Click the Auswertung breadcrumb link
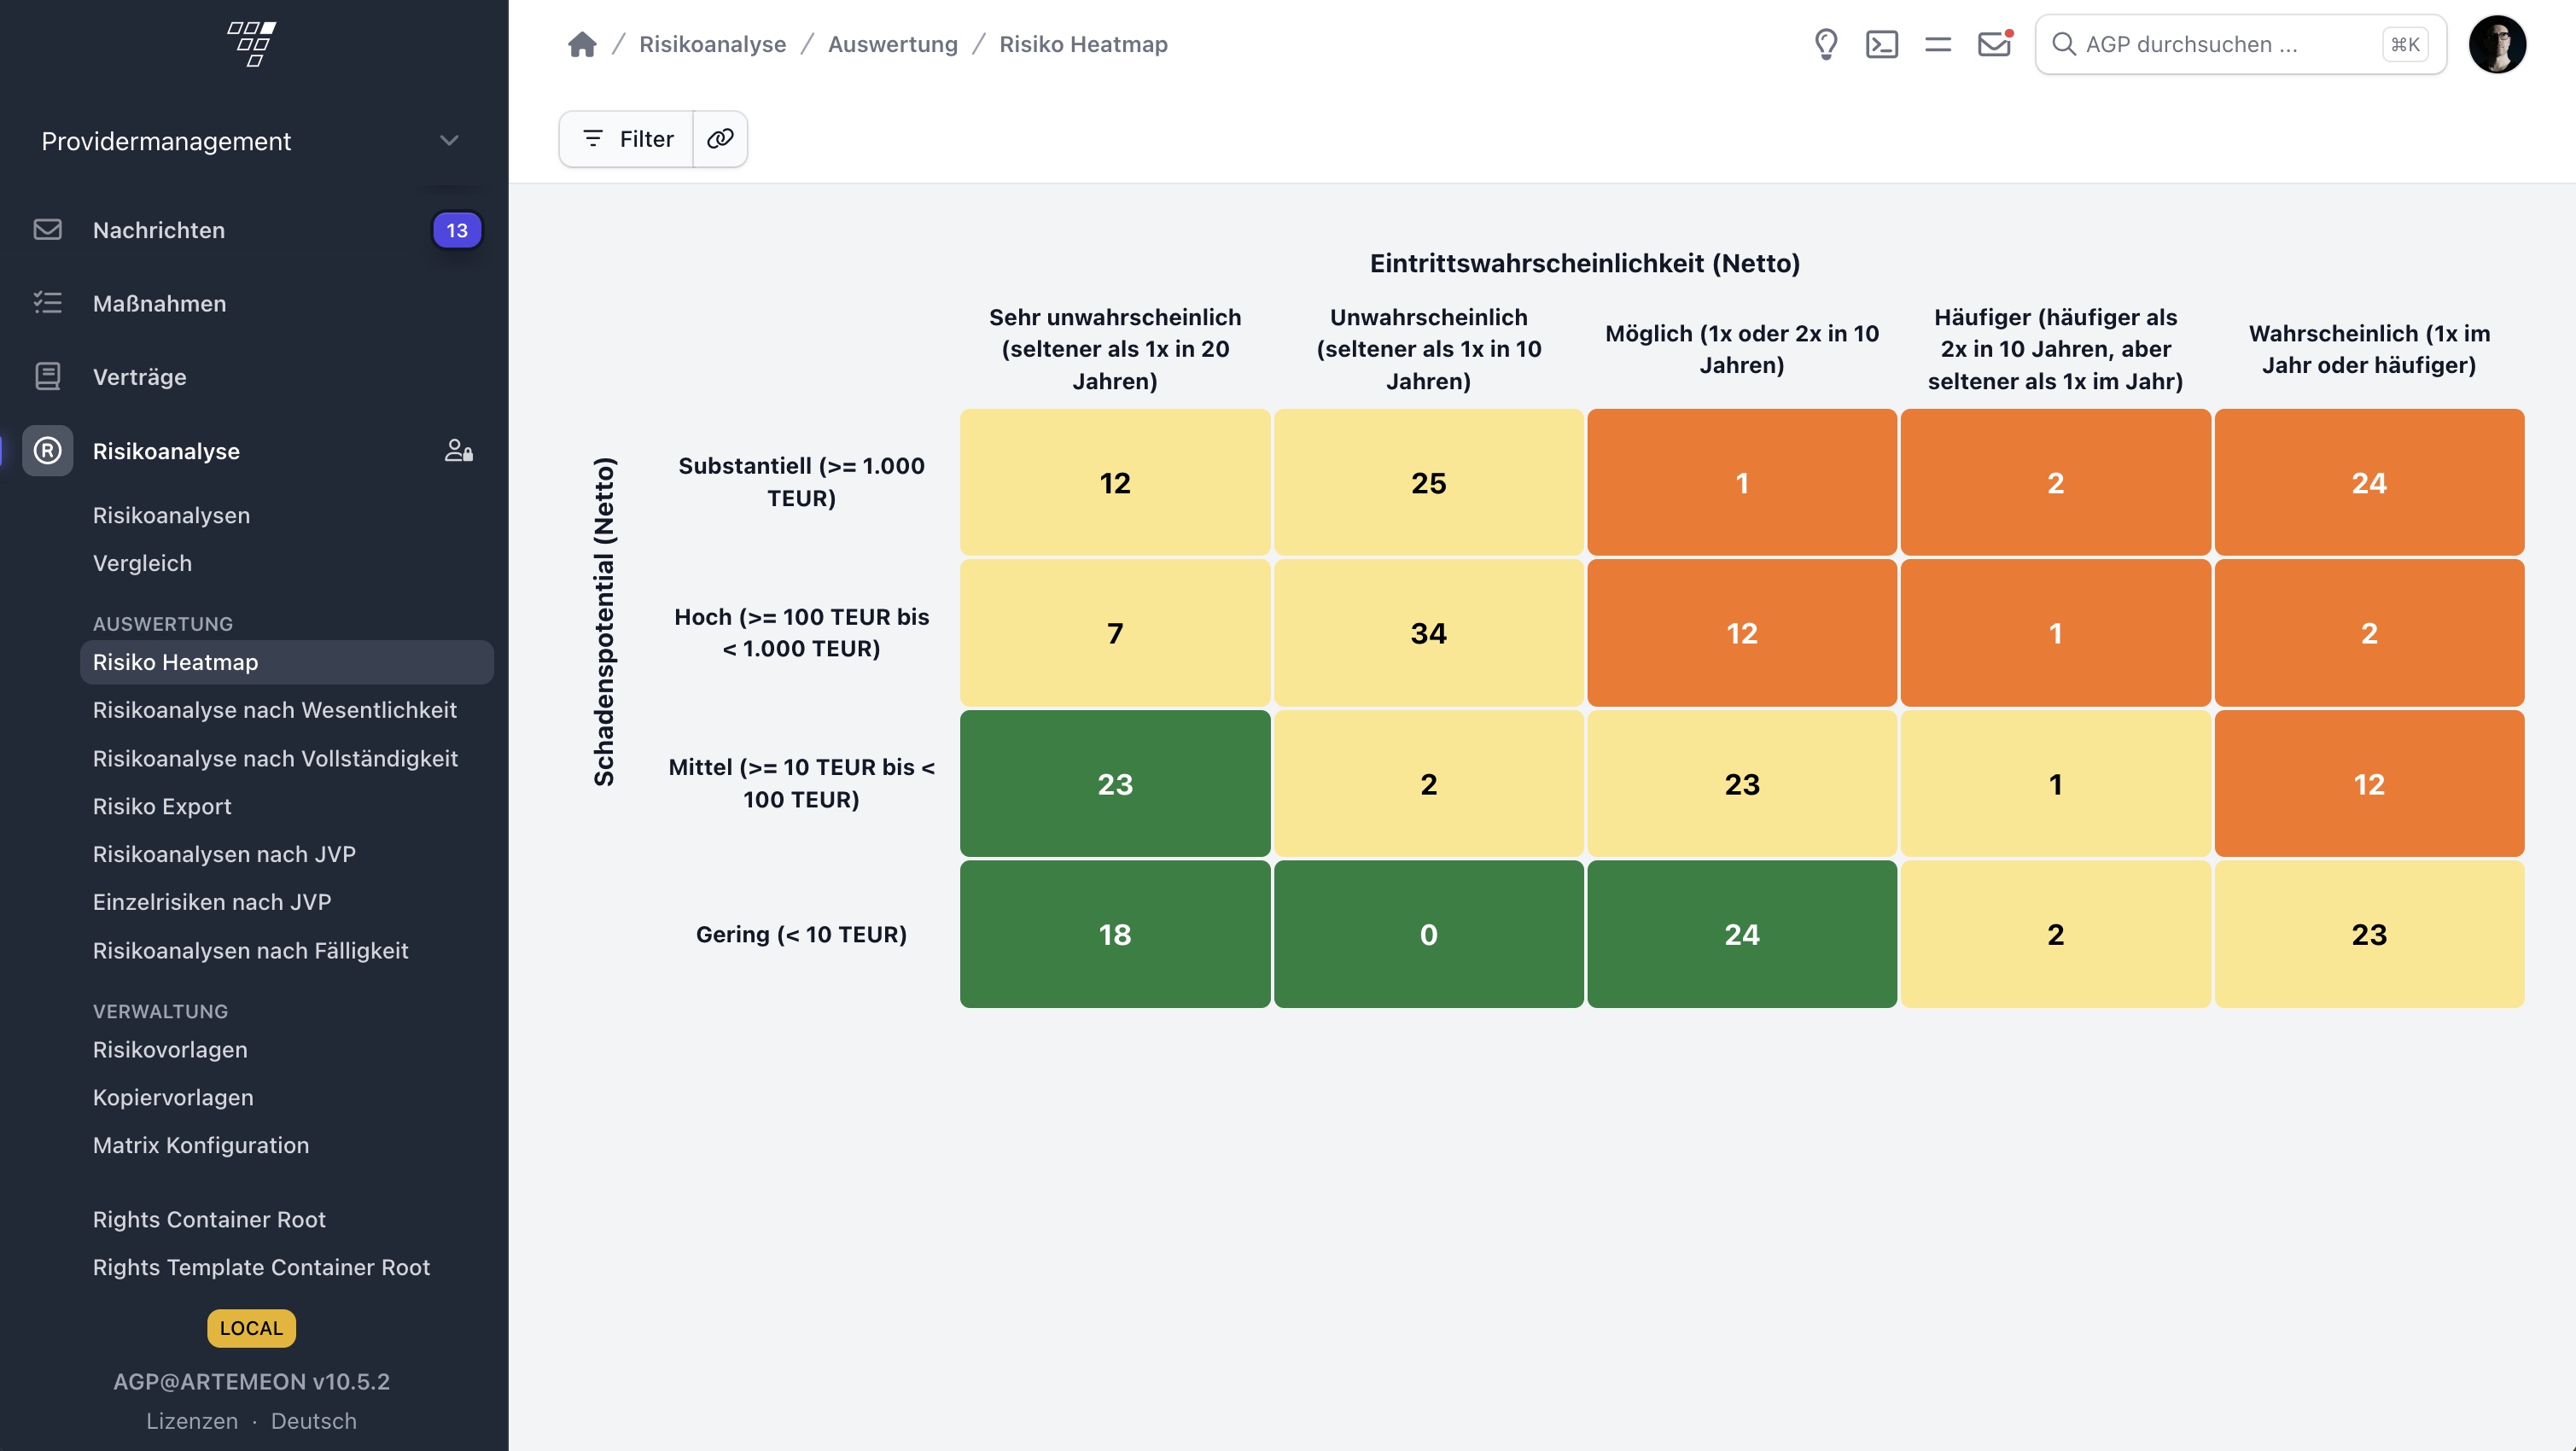The height and width of the screenshot is (1451, 2576). coord(892,45)
